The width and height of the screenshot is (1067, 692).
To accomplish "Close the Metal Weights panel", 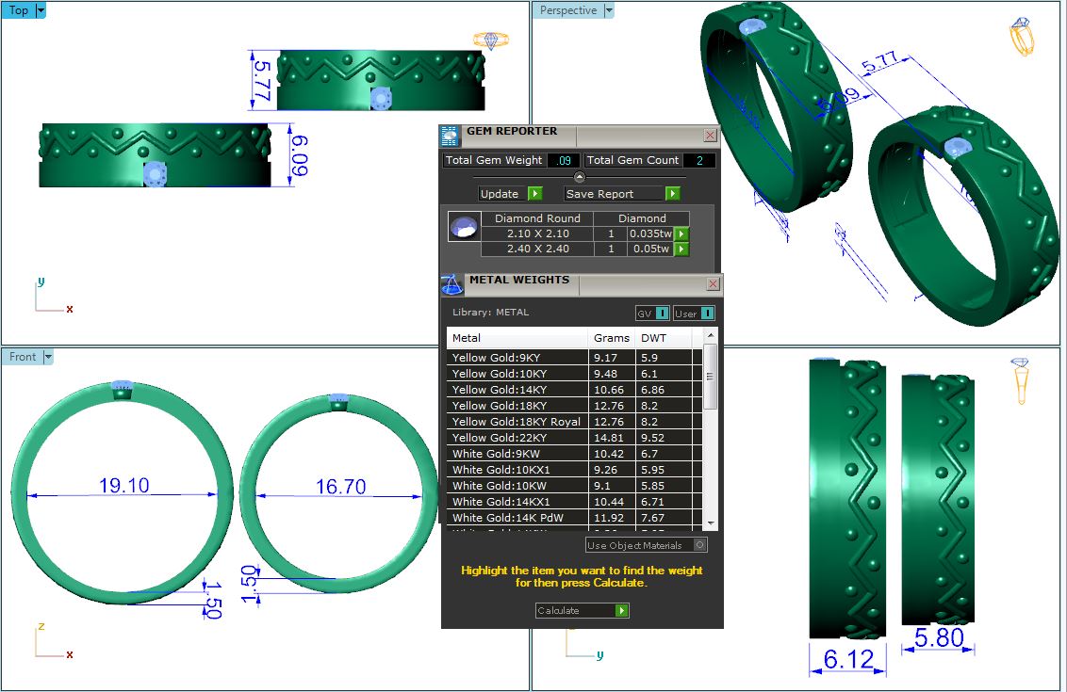I will pos(713,283).
